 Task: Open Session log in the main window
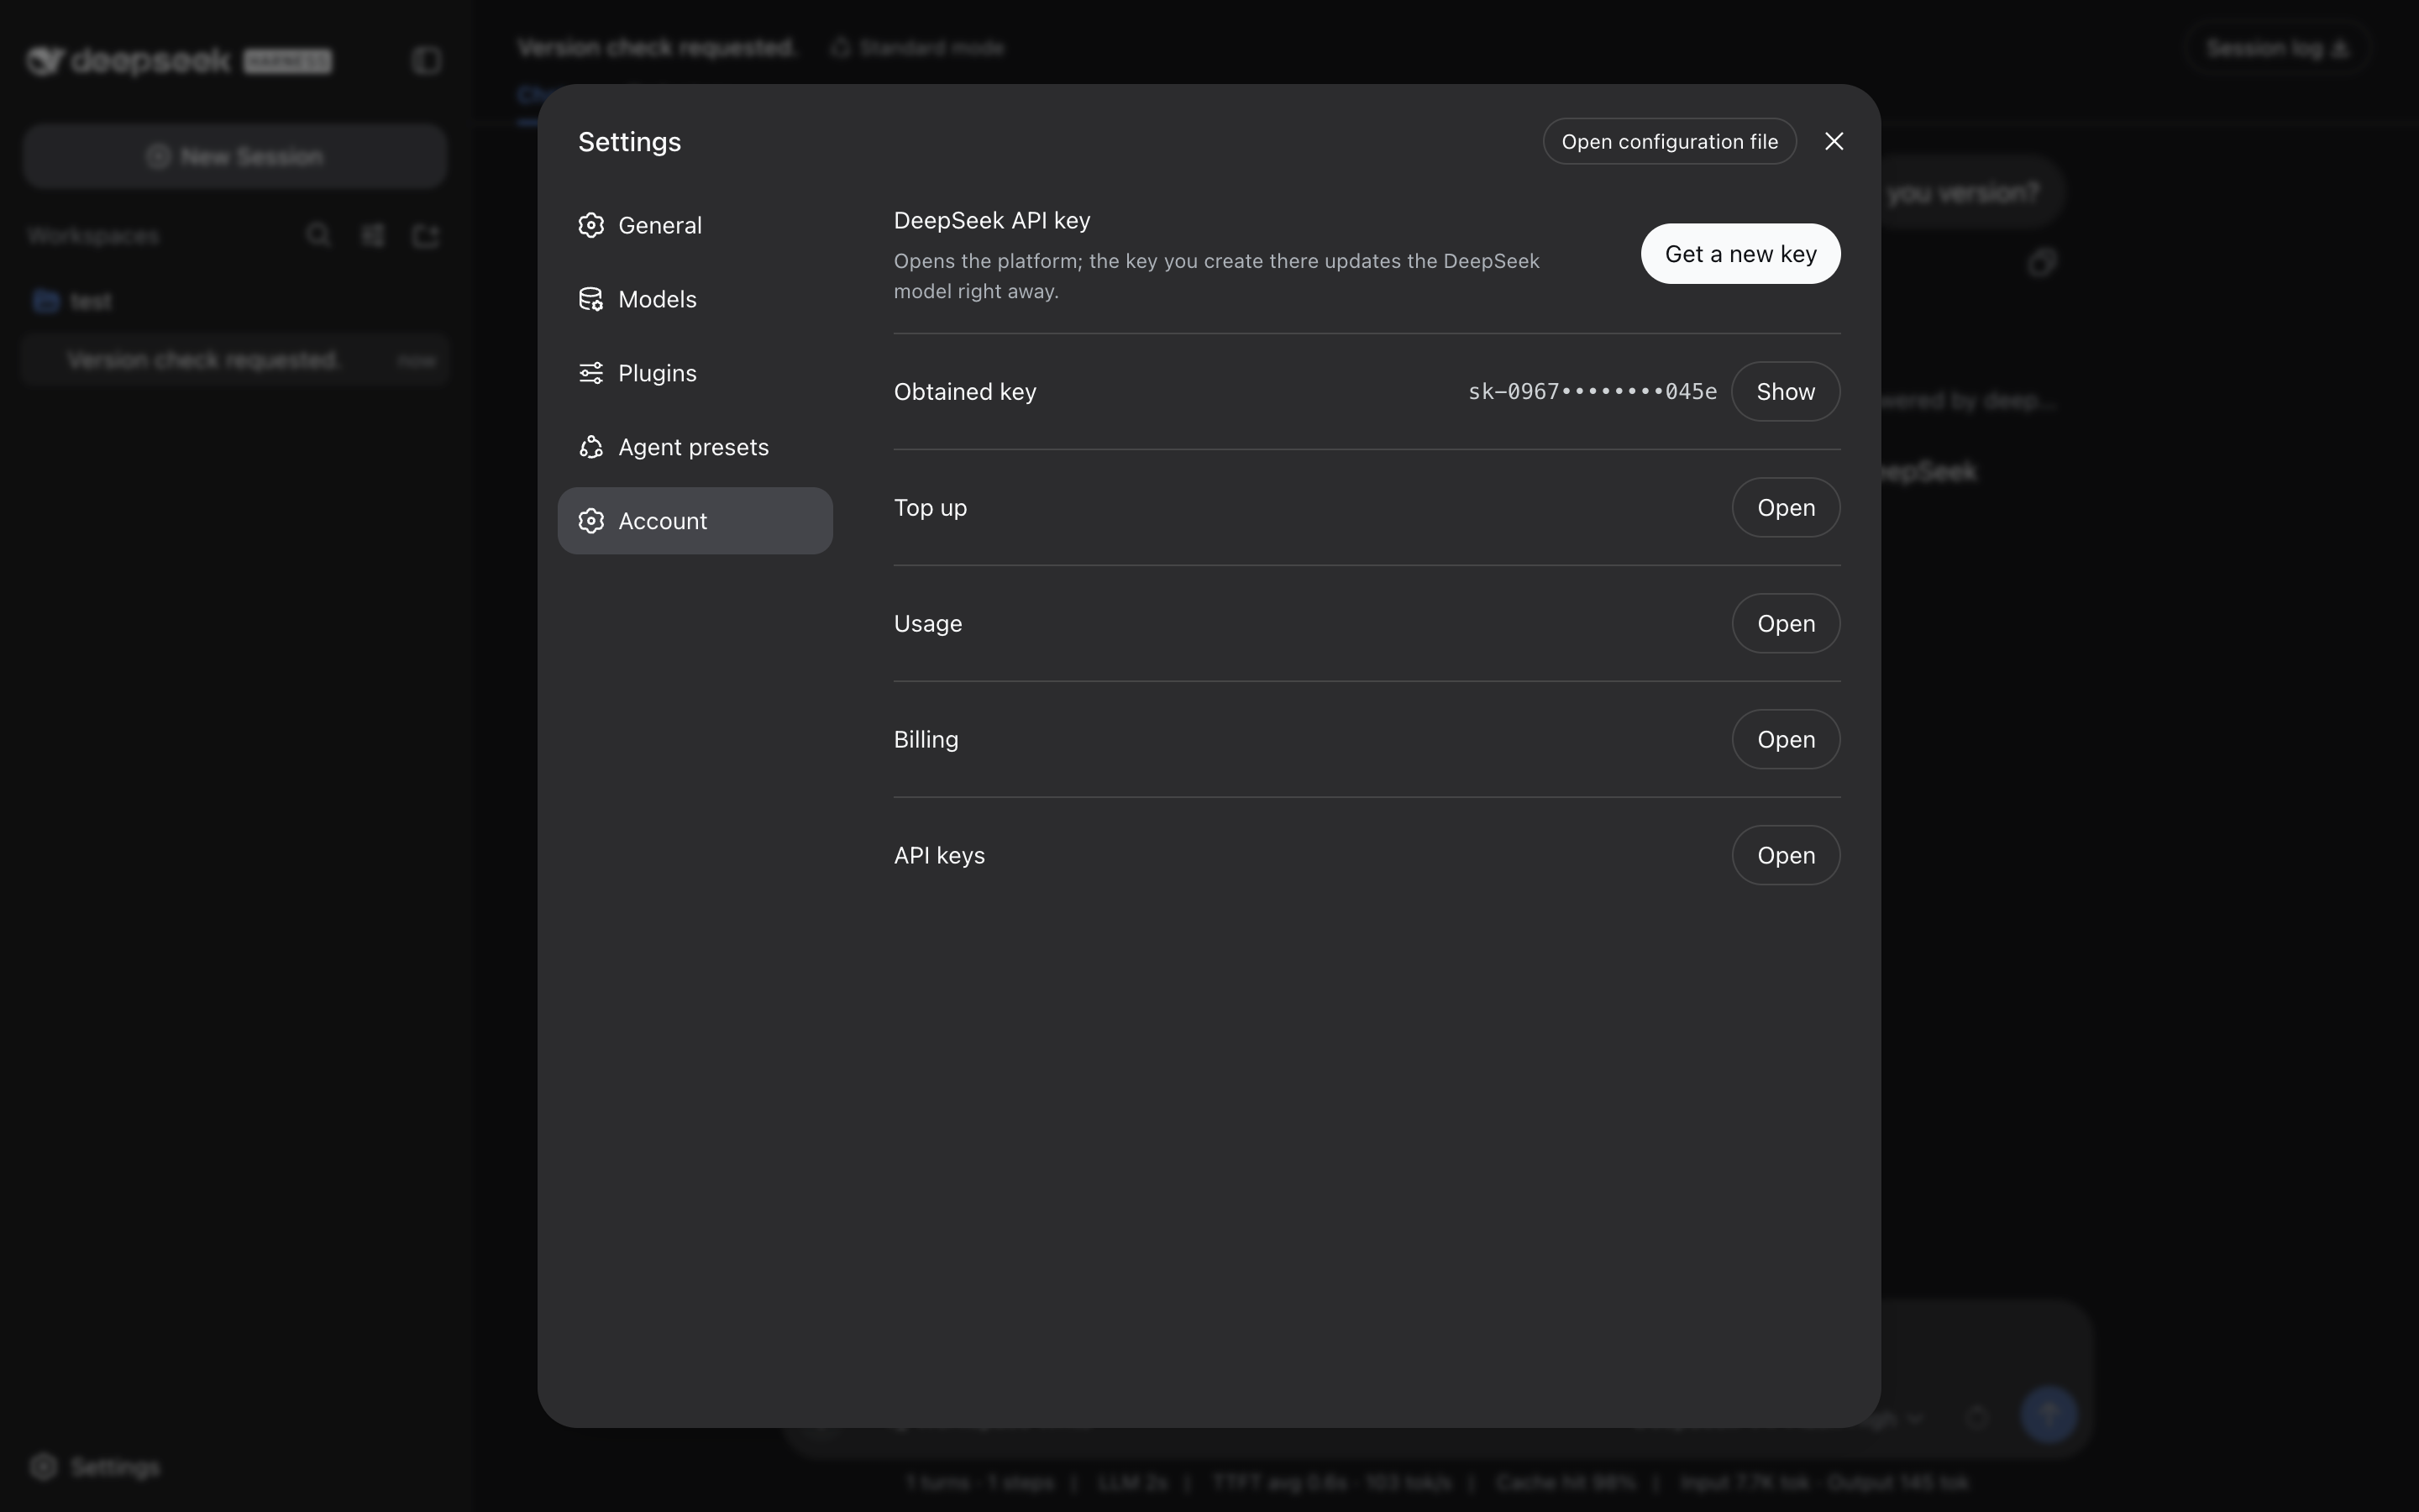(2277, 48)
